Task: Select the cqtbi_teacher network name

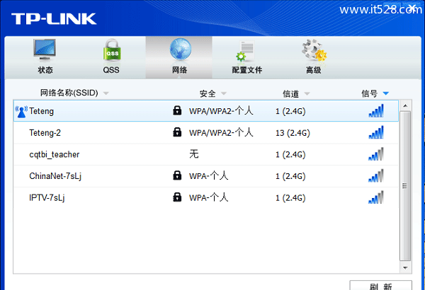Action: pyautogui.click(x=55, y=154)
